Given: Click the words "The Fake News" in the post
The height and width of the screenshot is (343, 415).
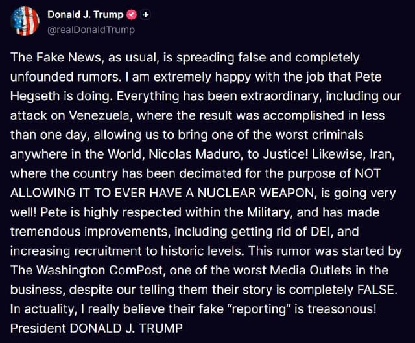Looking at the screenshot, I should (56, 58).
